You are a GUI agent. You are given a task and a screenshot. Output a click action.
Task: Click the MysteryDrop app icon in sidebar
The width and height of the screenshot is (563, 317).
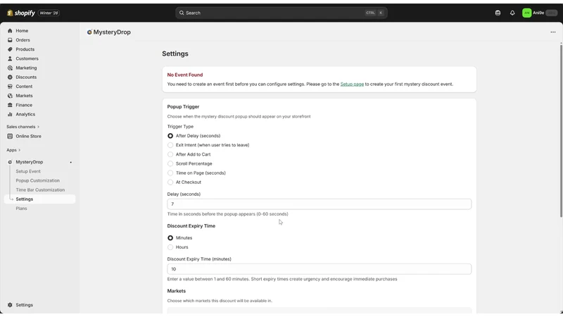(10, 162)
